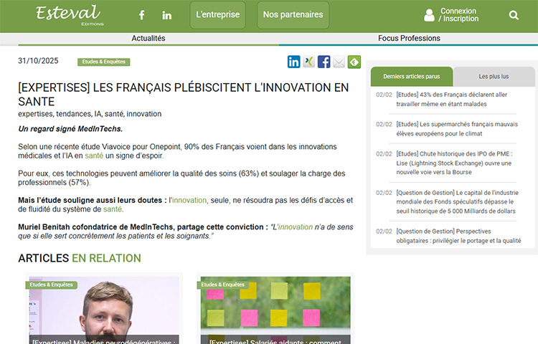Viewport: 538px width, 344px height.
Task: Switch to the Focus Professions tab
Action: coord(409,38)
